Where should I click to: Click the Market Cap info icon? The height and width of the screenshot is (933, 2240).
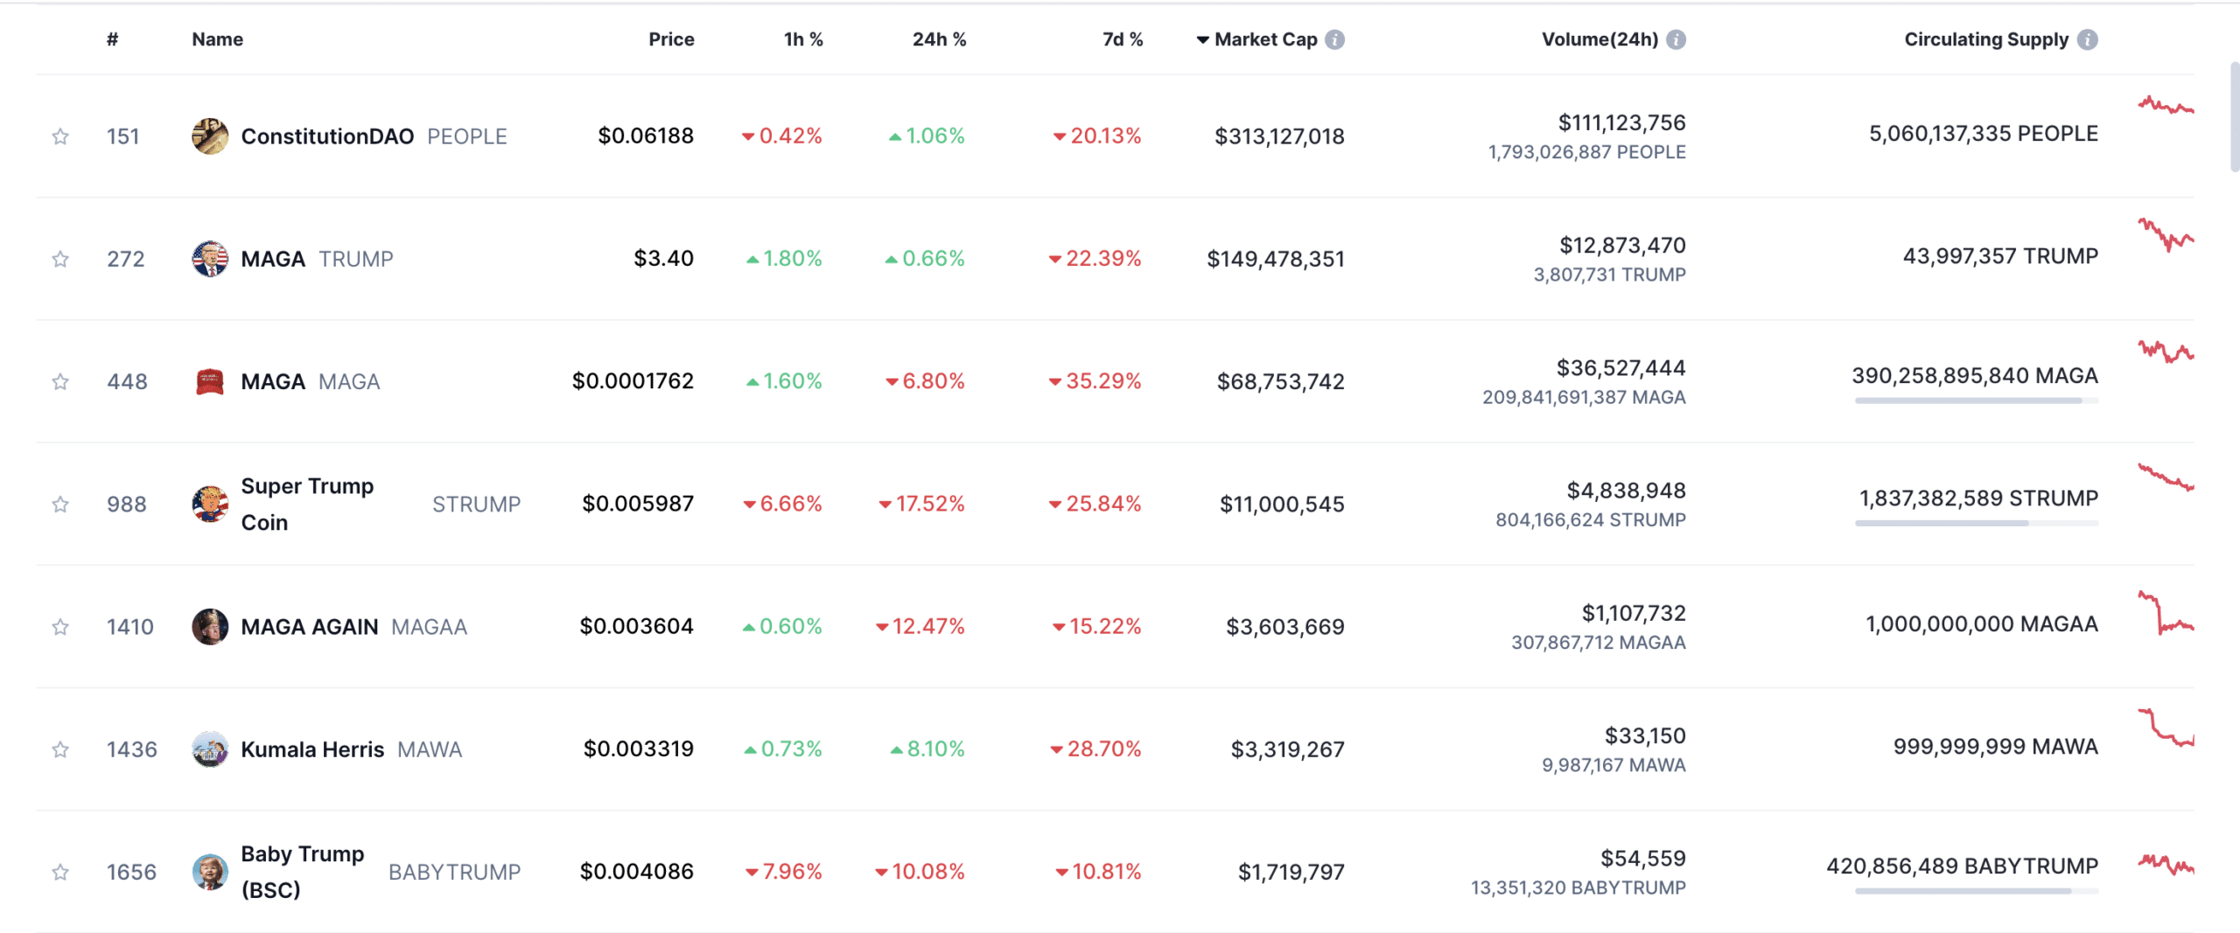pyautogui.click(x=1334, y=39)
